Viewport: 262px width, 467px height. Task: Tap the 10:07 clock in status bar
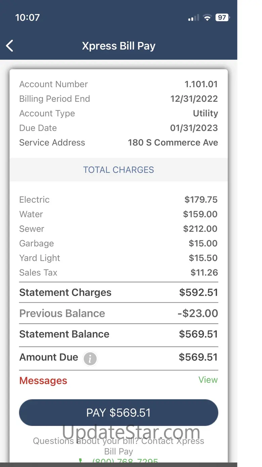pyautogui.click(x=28, y=18)
